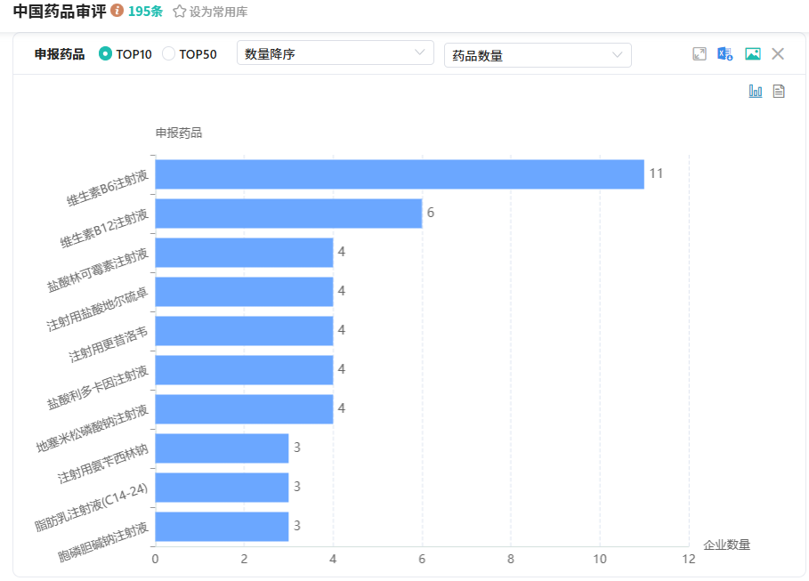Click the 设为常用库 link
Viewport: 809px width, 581px height.
coord(218,12)
